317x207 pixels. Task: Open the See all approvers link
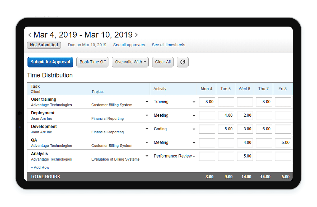[129, 45]
